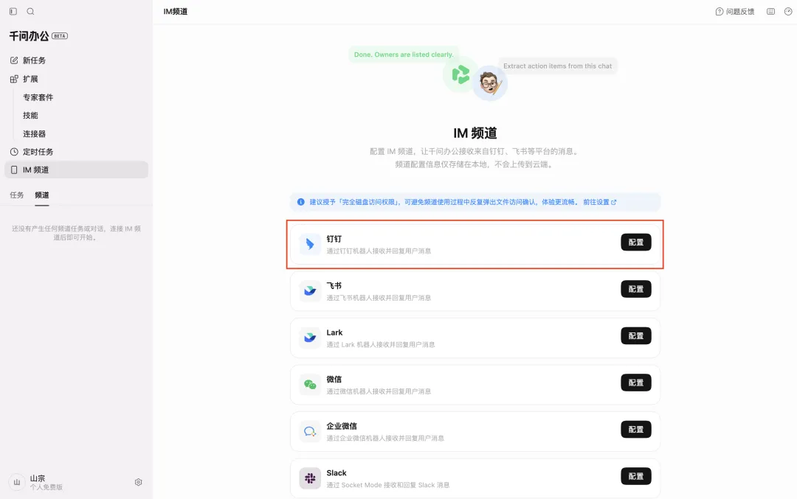This screenshot has height=499, width=797.
Task: Click the 企业微信 channel name
Action: pyautogui.click(x=342, y=426)
